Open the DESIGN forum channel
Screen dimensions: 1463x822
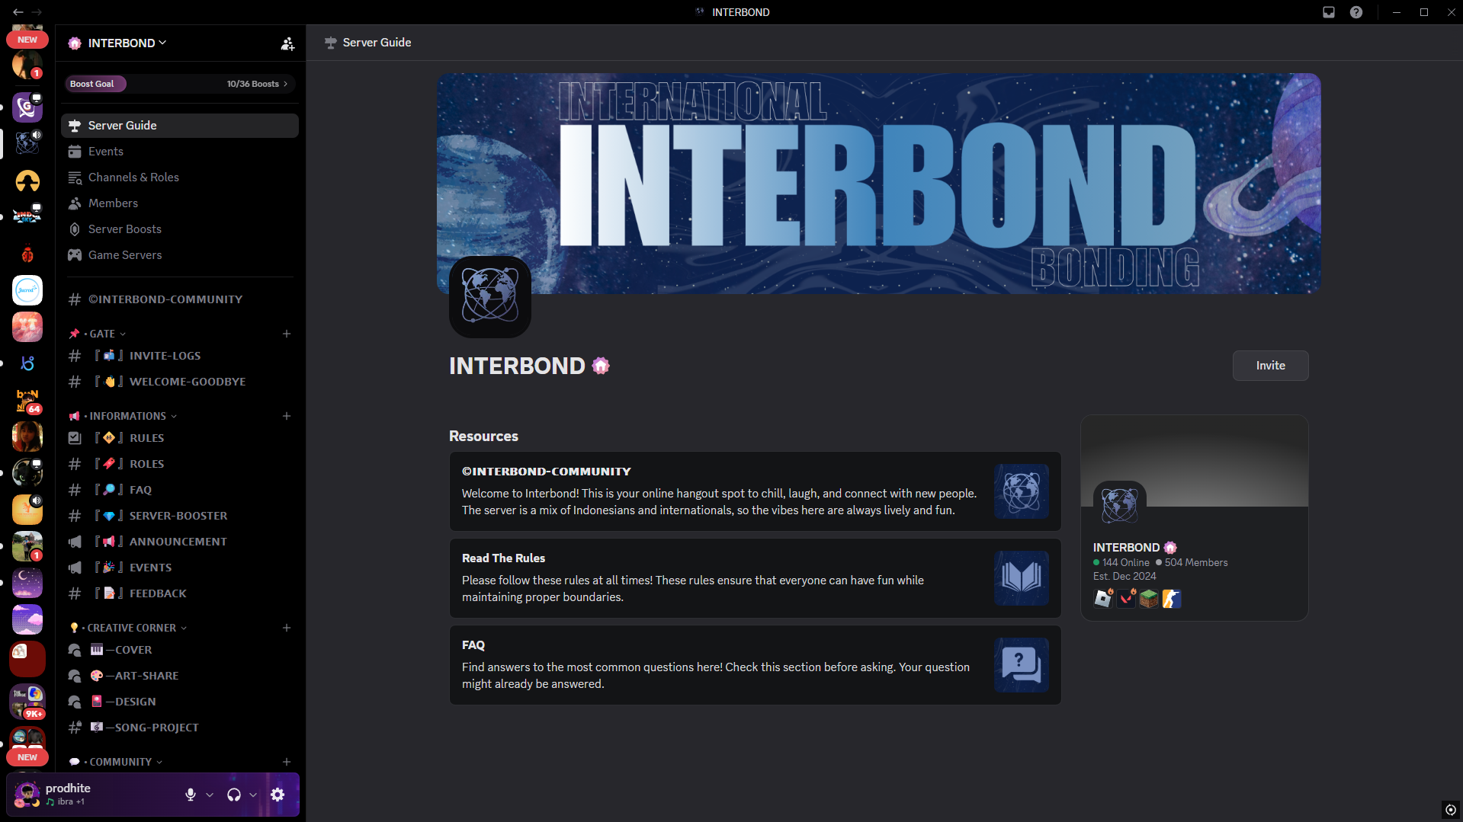180,702
